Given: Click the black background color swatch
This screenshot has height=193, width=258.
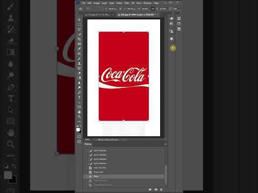Looking at the screenshot, I should pos(80,132).
